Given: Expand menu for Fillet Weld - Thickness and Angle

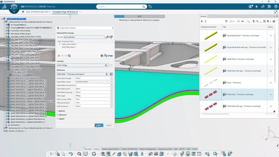Looking at the screenshot, I should (271, 94).
